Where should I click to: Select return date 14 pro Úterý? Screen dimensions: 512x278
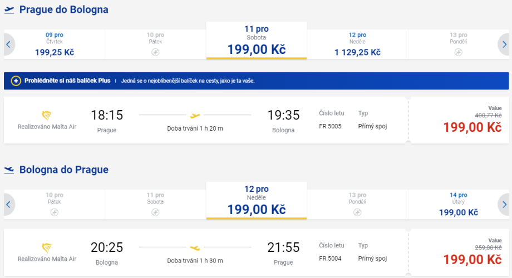(x=458, y=205)
